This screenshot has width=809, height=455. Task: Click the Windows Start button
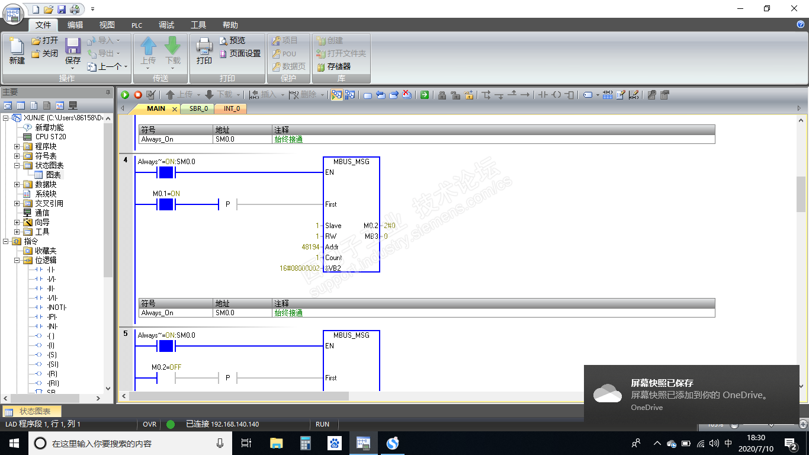14,443
